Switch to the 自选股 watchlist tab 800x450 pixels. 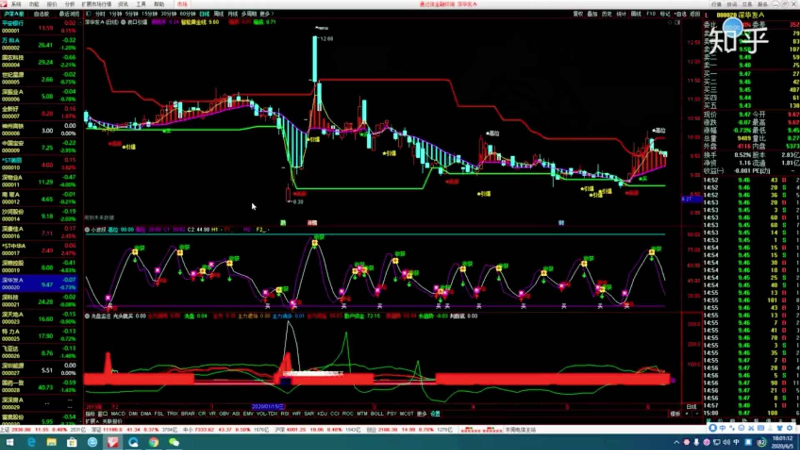[41, 14]
